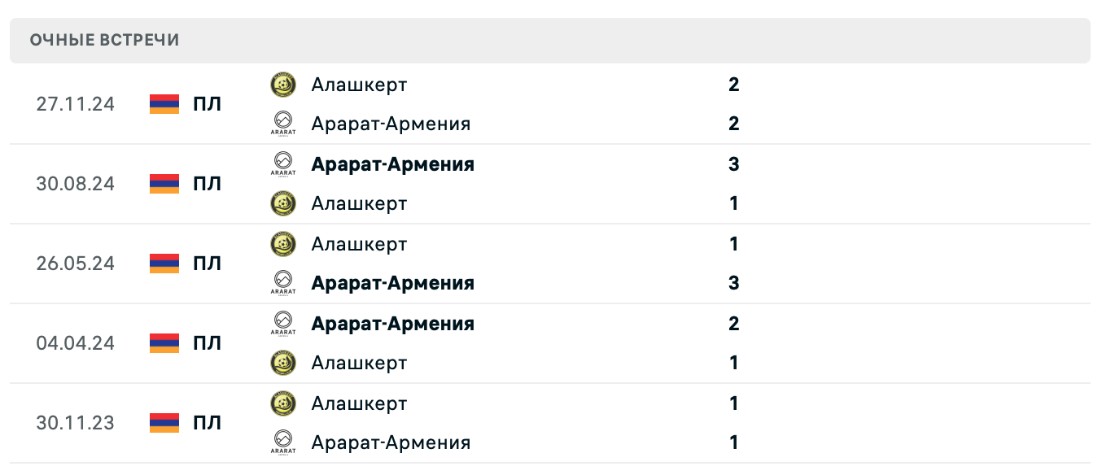Select the Алашкерт badge in the 30.11.23 row
The width and height of the screenshot is (1102, 475).
pyautogui.click(x=282, y=403)
